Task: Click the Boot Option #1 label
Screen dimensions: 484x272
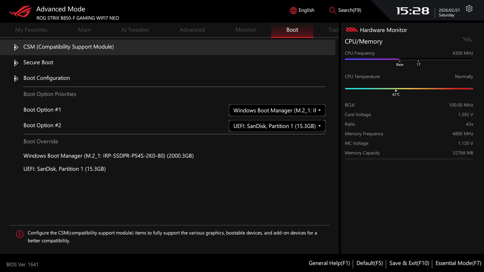Action: click(42, 110)
